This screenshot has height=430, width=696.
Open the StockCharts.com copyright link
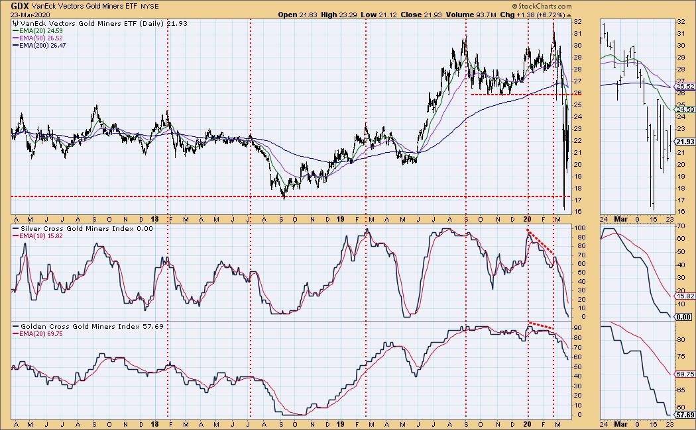[x=542, y=6]
